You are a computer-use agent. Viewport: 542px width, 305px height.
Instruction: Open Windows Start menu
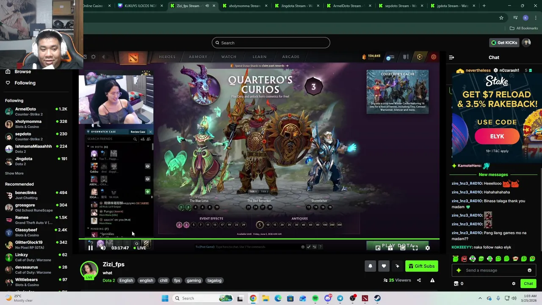[165, 298]
